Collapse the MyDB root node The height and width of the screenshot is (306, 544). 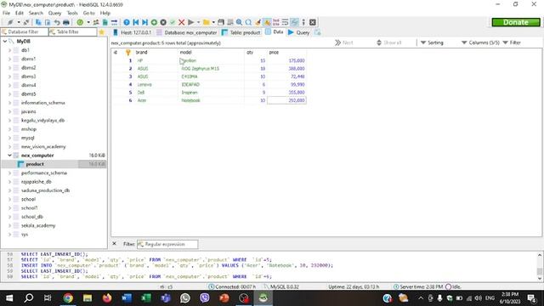coord(5,42)
